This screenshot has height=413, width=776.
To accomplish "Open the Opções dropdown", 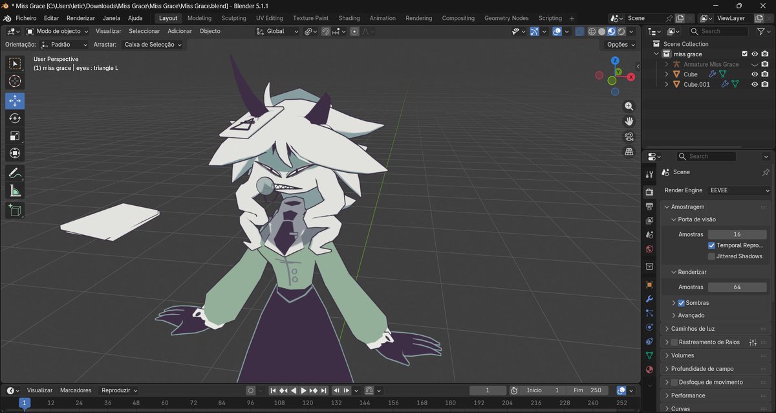I will pos(621,44).
